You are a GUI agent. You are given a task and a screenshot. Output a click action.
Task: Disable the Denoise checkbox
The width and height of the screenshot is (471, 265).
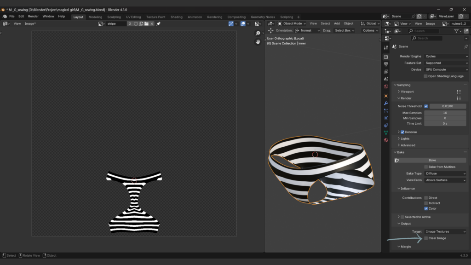tap(402, 132)
